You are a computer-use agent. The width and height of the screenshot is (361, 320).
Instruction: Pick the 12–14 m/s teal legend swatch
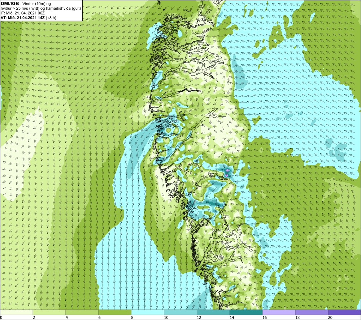(x=213, y=312)
